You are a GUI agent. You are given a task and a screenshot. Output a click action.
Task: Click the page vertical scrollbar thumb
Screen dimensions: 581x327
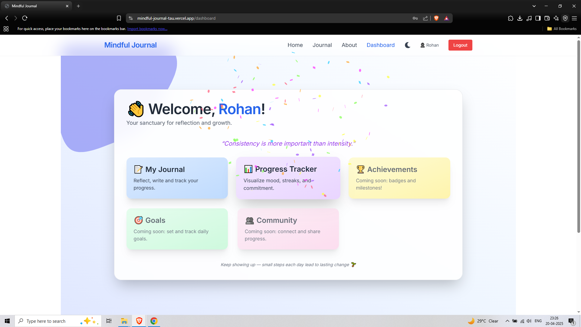click(x=579, y=136)
